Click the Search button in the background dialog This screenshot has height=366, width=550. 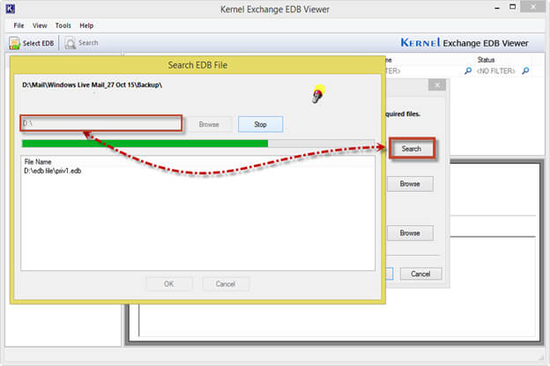pyautogui.click(x=412, y=149)
